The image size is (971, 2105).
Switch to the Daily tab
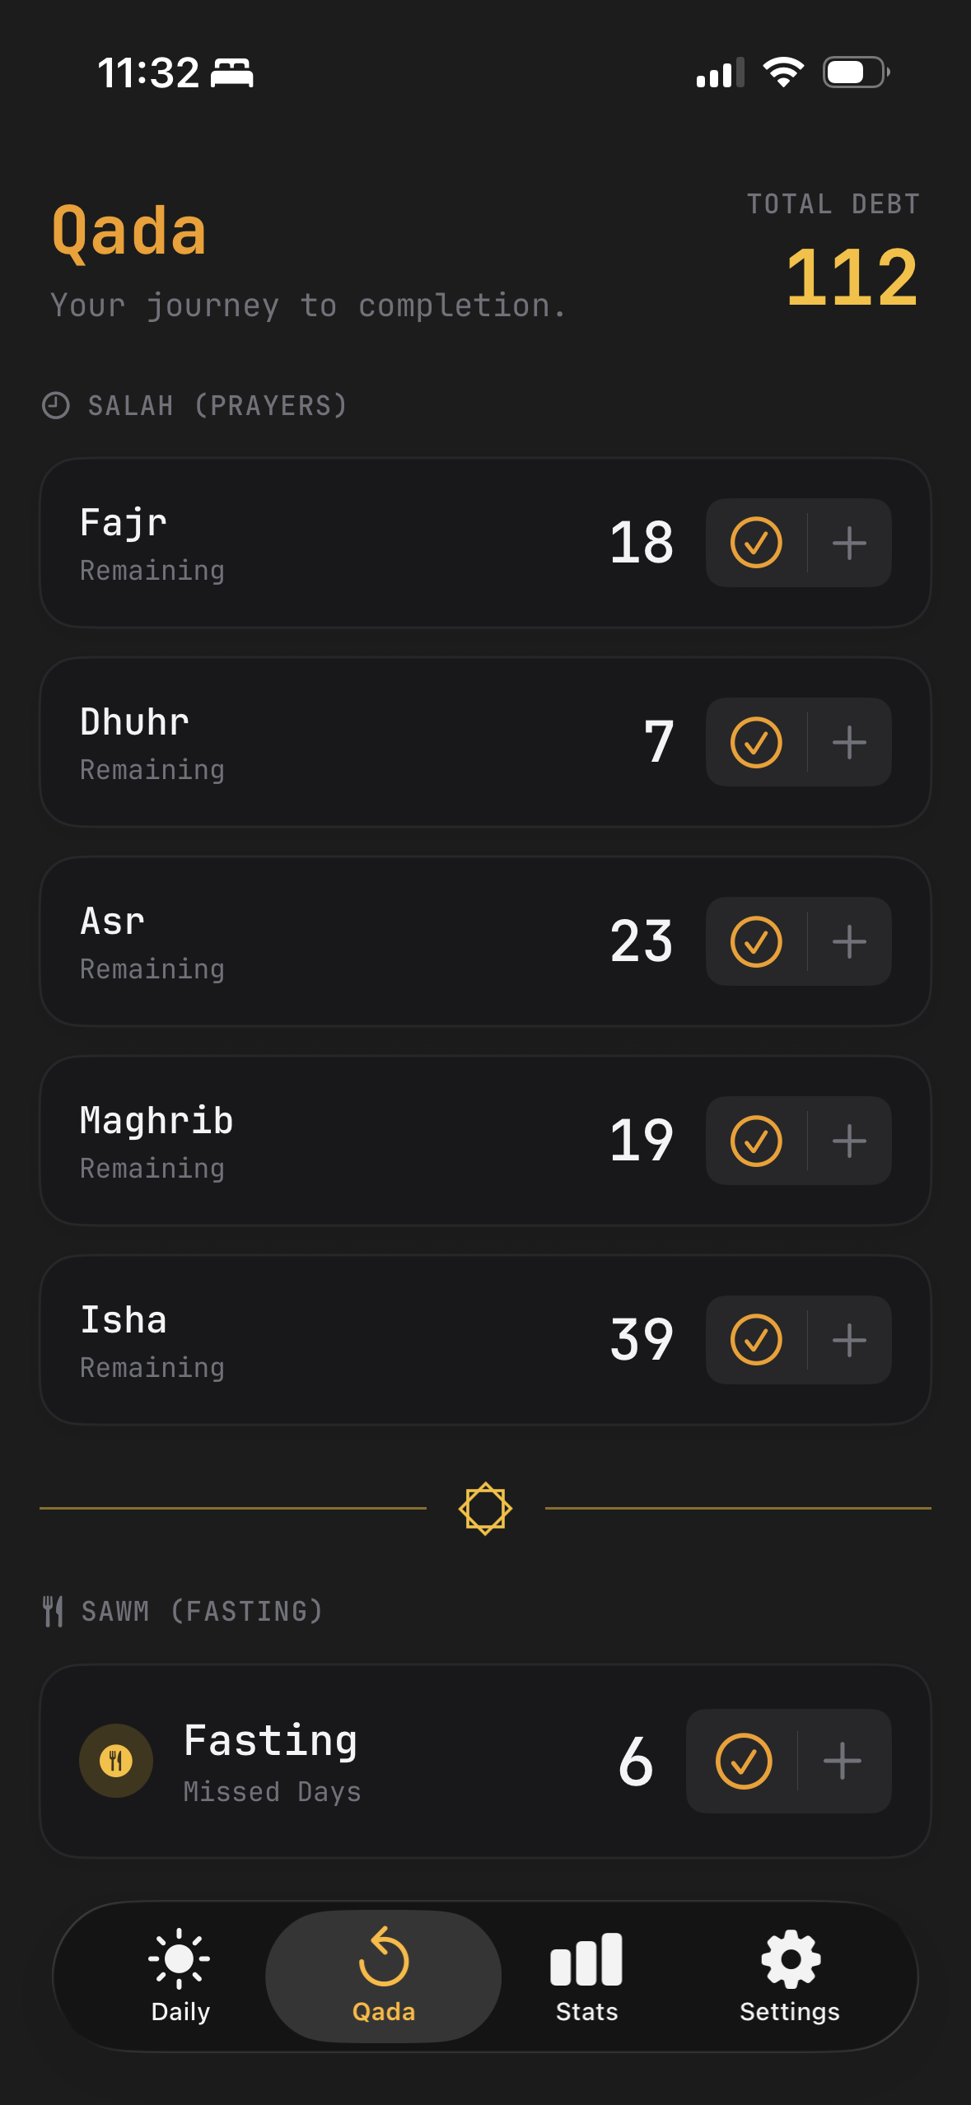coord(180,1976)
